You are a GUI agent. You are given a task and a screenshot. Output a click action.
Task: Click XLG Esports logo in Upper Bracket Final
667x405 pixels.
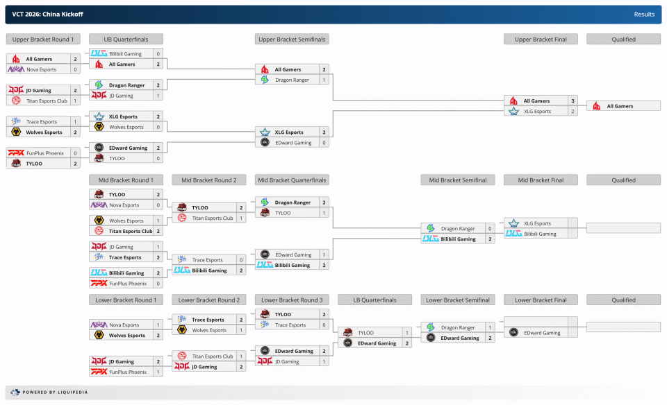click(x=514, y=111)
